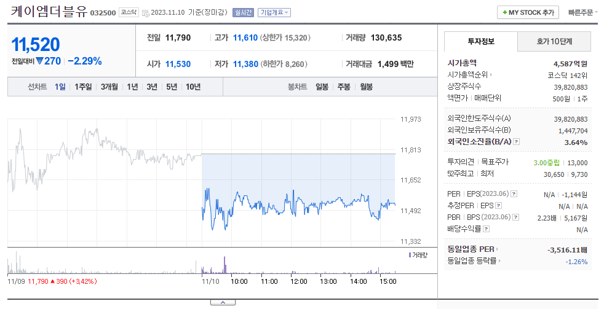Click the MY STOCK 추가 button
The height and width of the screenshot is (309, 604).
(x=528, y=13)
